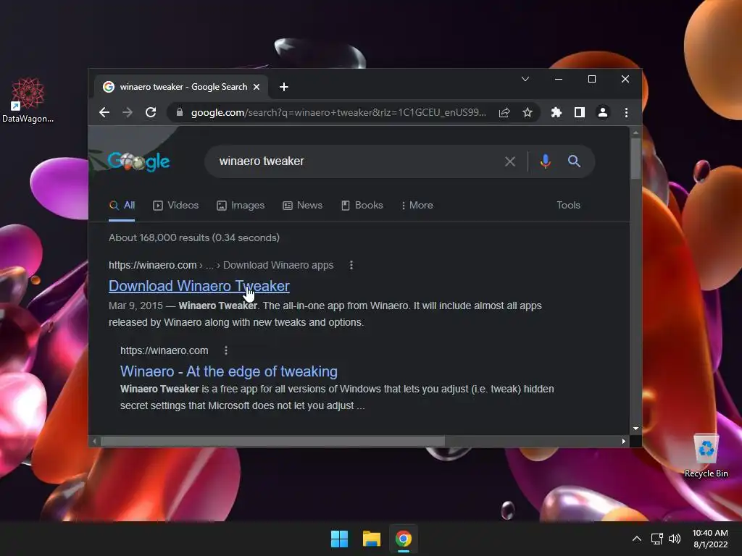Open the volume control in the tray
The image size is (742, 556).
675,539
